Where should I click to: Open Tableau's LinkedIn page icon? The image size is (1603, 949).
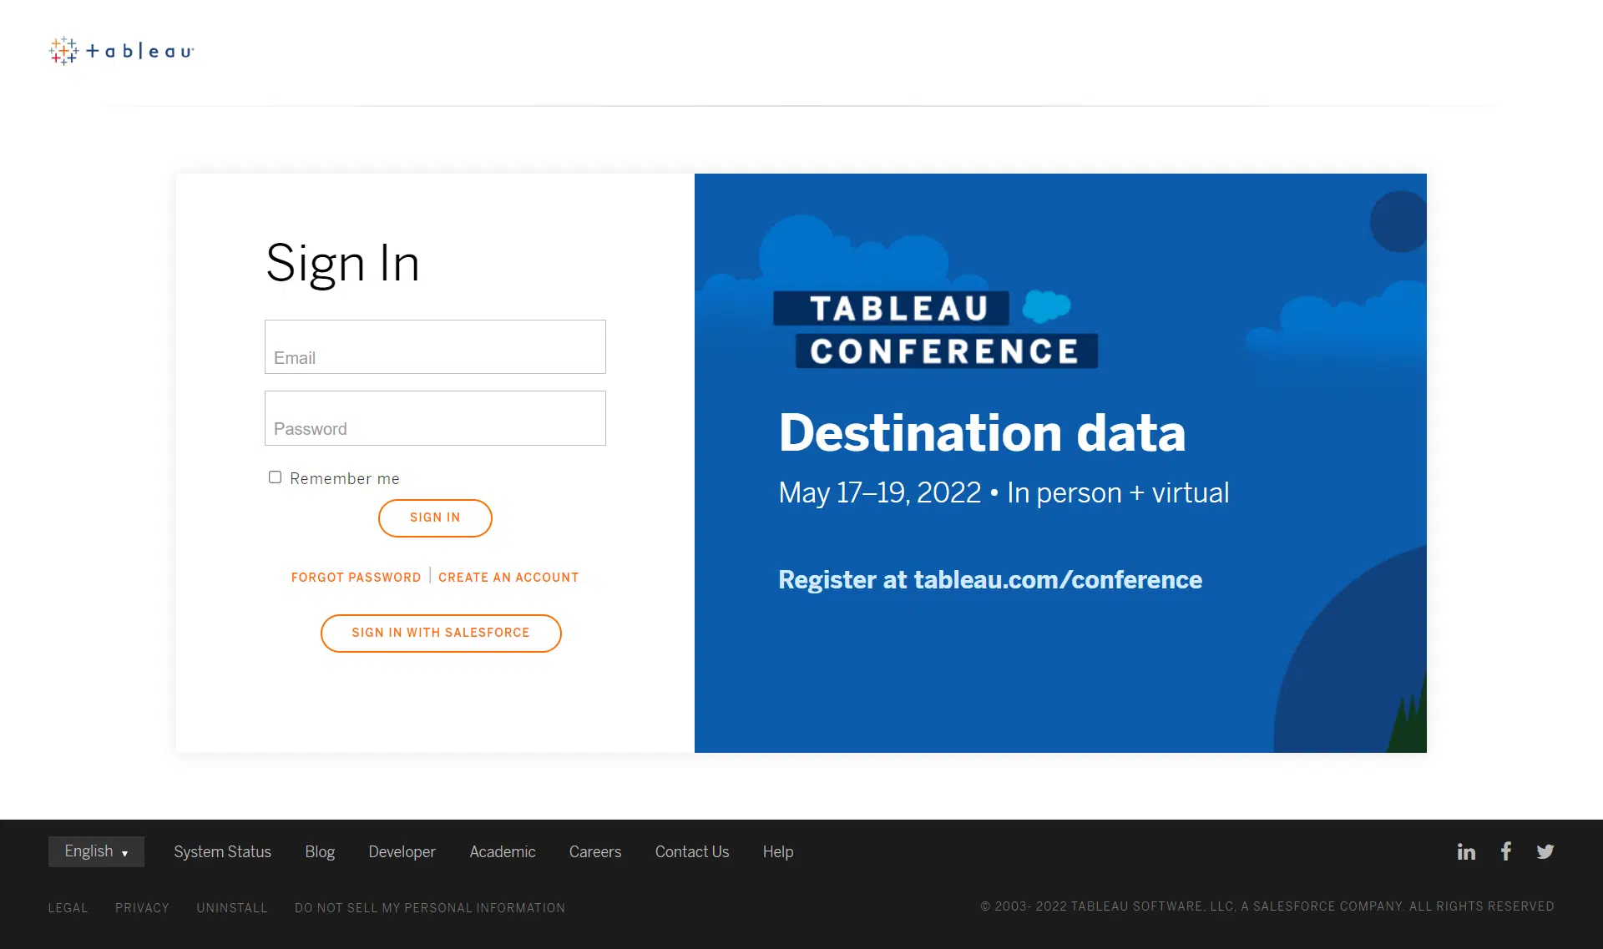coord(1466,851)
